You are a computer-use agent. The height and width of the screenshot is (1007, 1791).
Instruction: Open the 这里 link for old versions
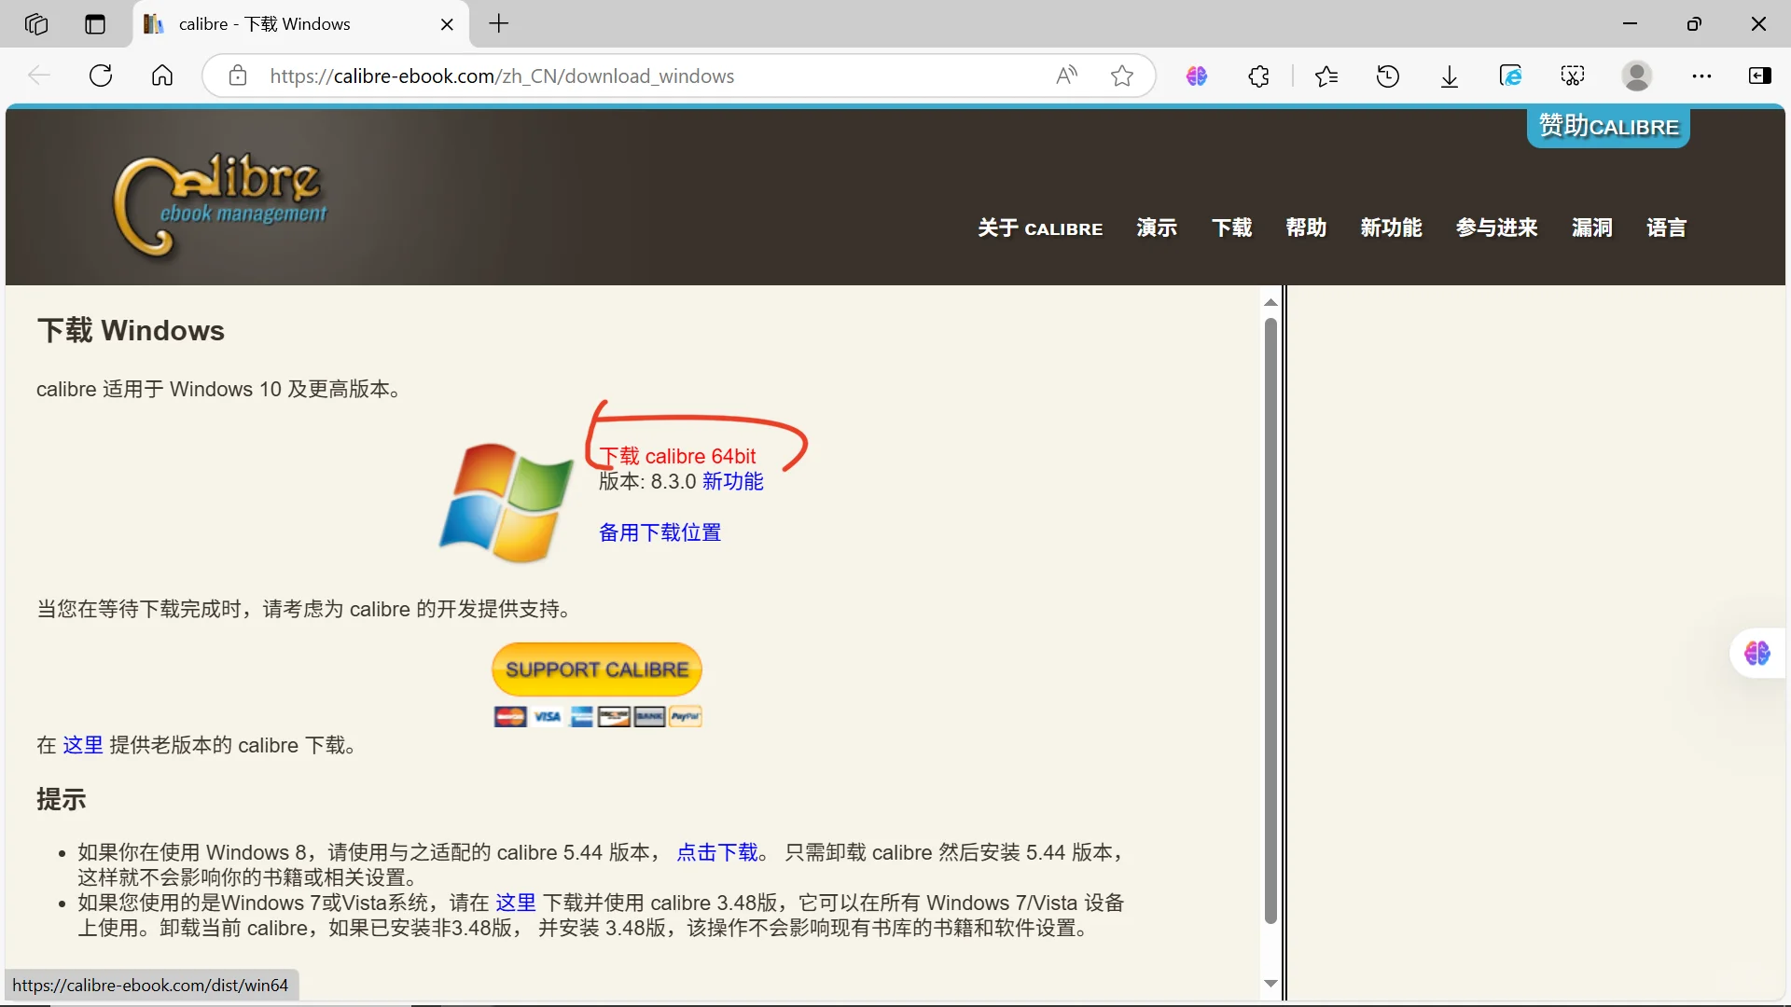83,745
